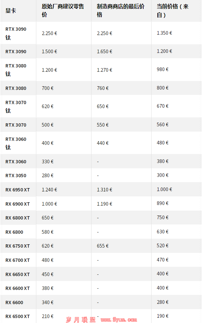Viewport: 202px width, 323px height.
Task: Click the RX 6600 row label
Action: pyautogui.click(x=14, y=303)
